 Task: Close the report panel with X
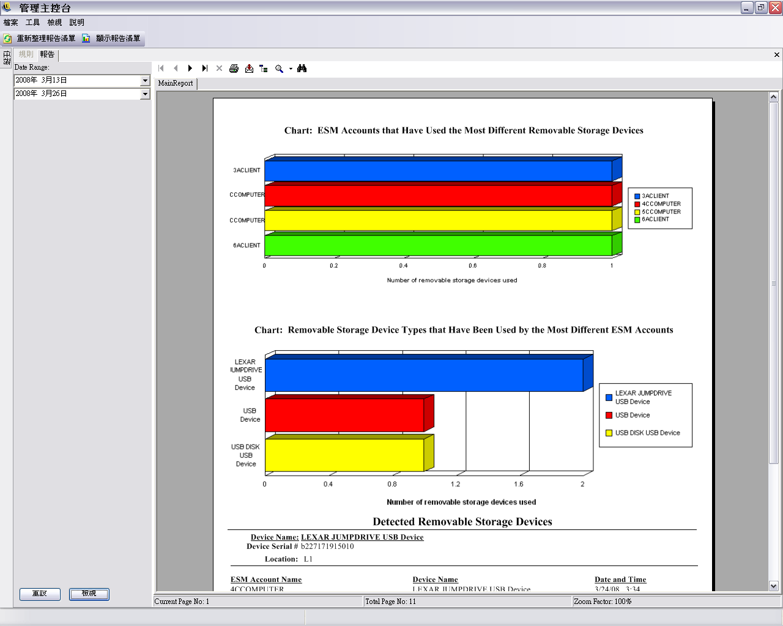pyautogui.click(x=777, y=54)
